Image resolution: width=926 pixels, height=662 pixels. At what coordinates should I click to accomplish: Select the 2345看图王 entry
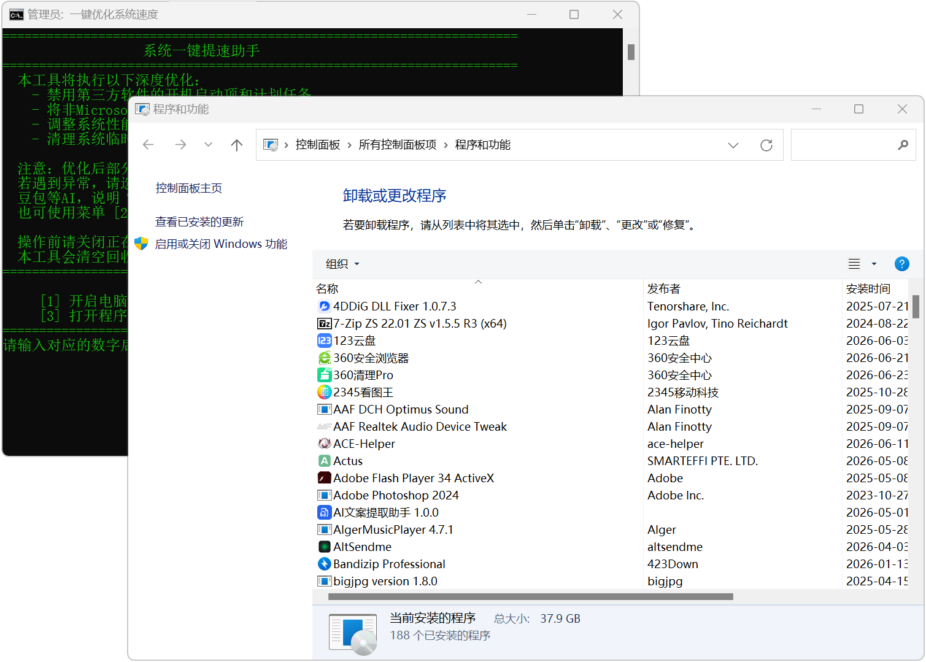pos(610,392)
